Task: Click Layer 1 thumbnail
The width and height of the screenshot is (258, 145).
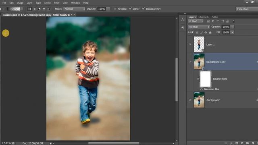Action: click(199, 44)
